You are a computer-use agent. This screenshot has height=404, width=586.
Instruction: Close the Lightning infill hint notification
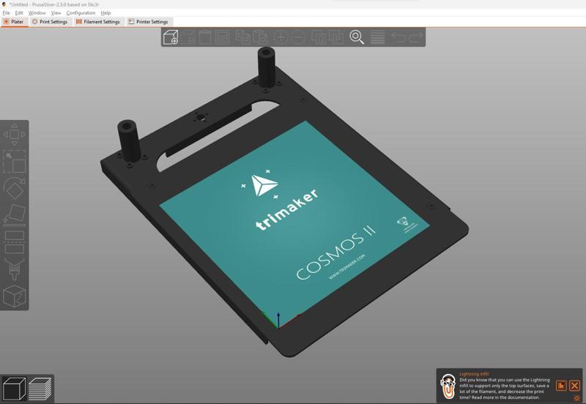[x=574, y=385]
